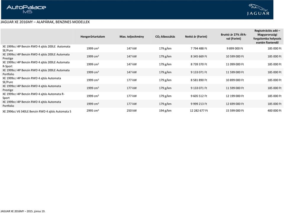Click gross price 15 599 000 Ft
284x213 pixels.
[x=235, y=110]
